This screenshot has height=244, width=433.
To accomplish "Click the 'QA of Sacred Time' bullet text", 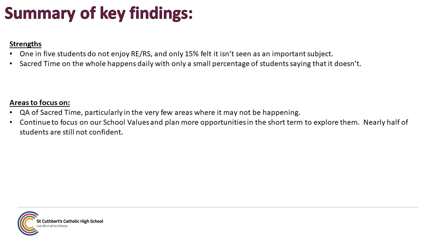I will tap(160, 113).
